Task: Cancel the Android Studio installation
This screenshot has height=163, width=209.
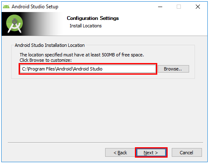Action: (x=187, y=153)
